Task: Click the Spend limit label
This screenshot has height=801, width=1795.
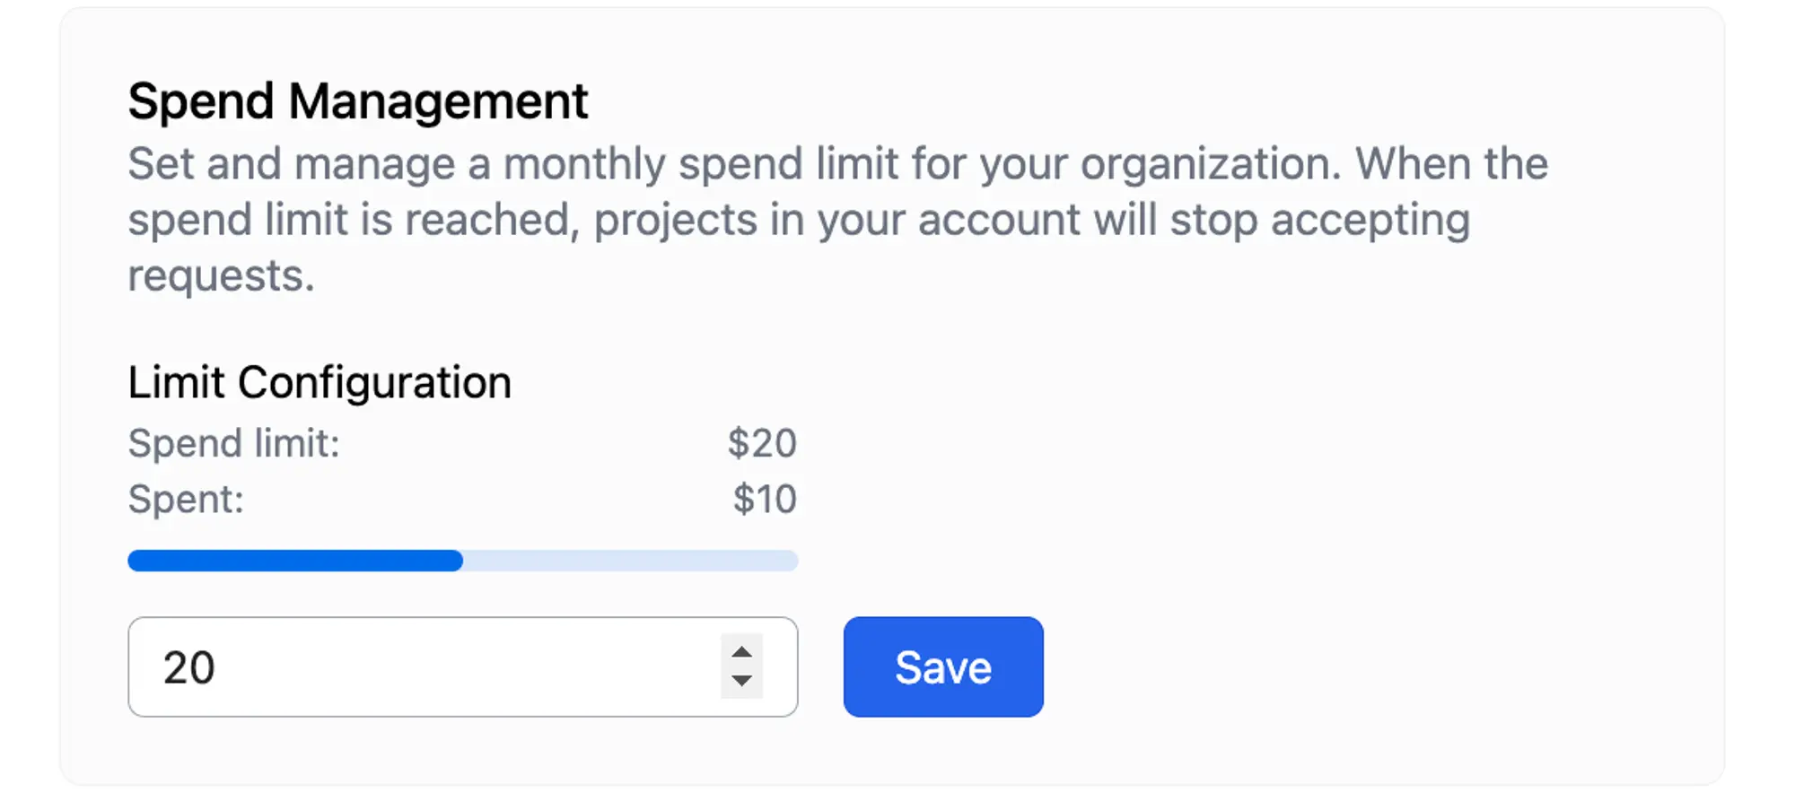Action: tap(234, 443)
